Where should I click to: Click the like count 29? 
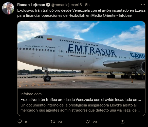pos(95,122)
